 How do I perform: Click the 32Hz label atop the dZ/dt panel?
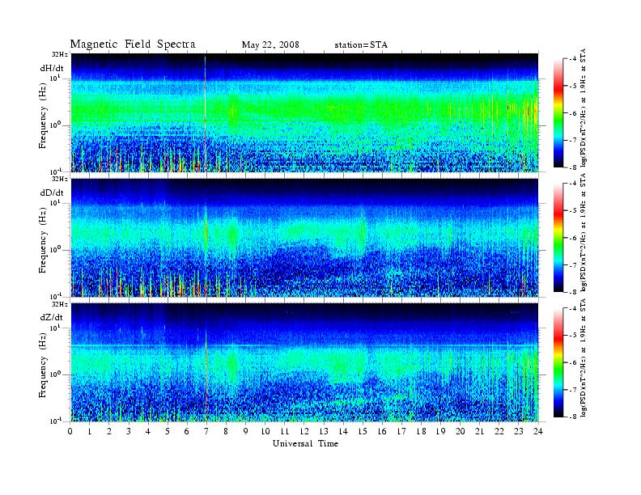coord(60,304)
